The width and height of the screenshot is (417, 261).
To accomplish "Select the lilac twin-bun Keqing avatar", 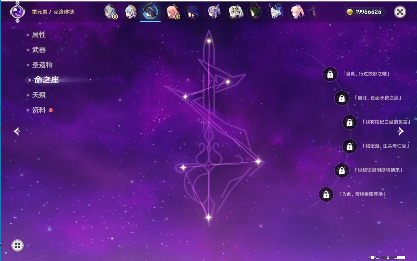I will [213, 12].
